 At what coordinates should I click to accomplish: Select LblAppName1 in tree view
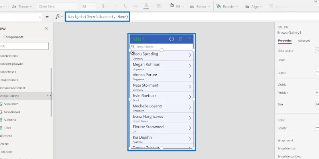(x=9, y=80)
